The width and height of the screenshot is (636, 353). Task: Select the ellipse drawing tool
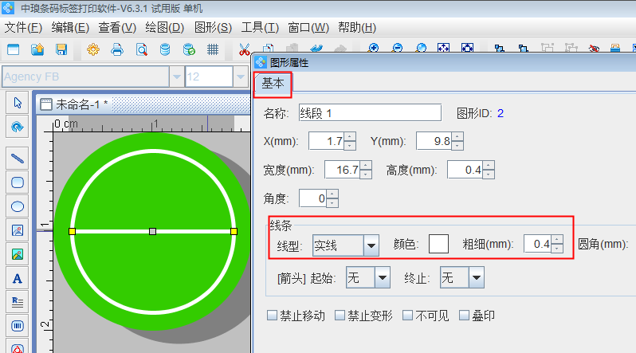pyautogui.click(x=18, y=206)
